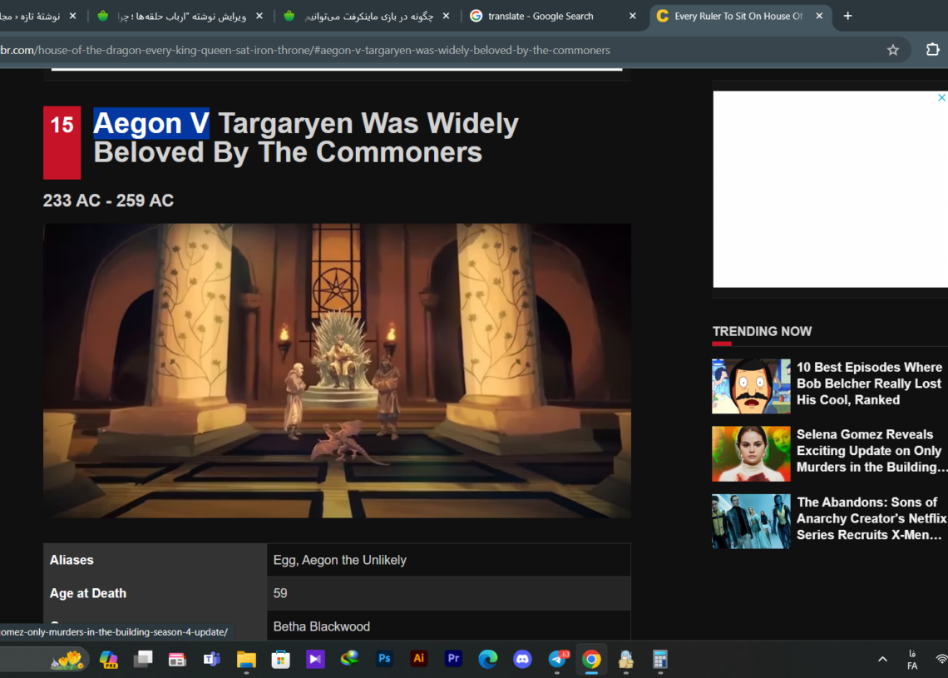The image size is (948, 678).
Task: Open the 10 Best Bob Belcher Episodes article
Action: [869, 384]
